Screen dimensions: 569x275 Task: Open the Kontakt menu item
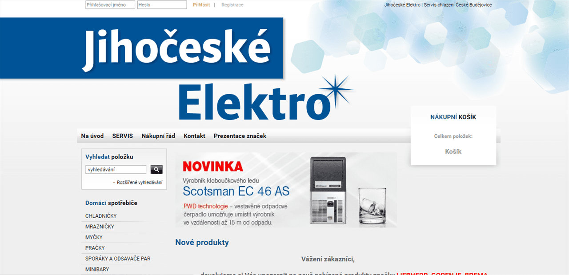click(194, 136)
